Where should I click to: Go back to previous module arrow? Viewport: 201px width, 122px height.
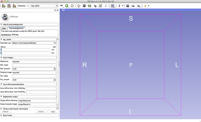[x=67, y=6]
